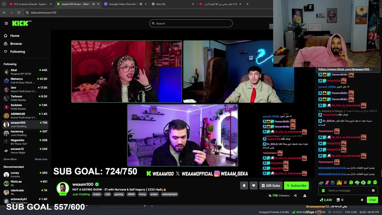Go back with the browser back arrow

(x=4, y=13)
